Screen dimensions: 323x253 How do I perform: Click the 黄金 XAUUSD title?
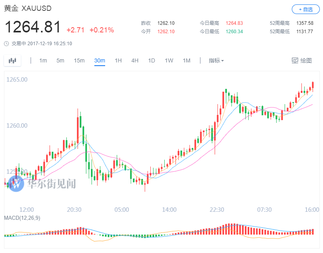pos(28,8)
